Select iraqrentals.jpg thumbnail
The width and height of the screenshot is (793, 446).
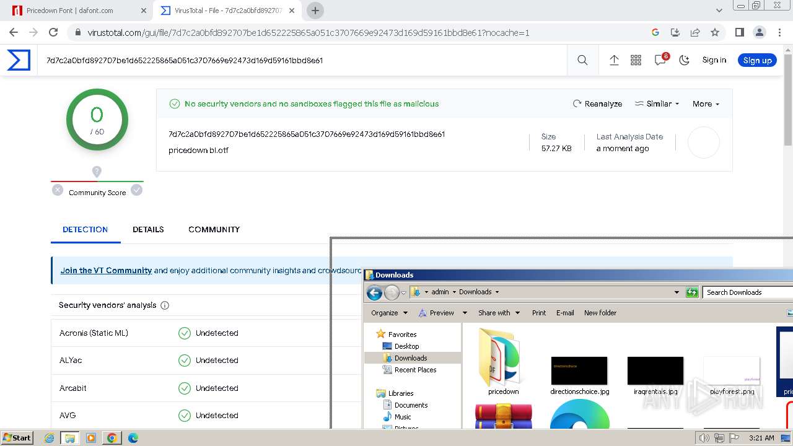(x=655, y=375)
